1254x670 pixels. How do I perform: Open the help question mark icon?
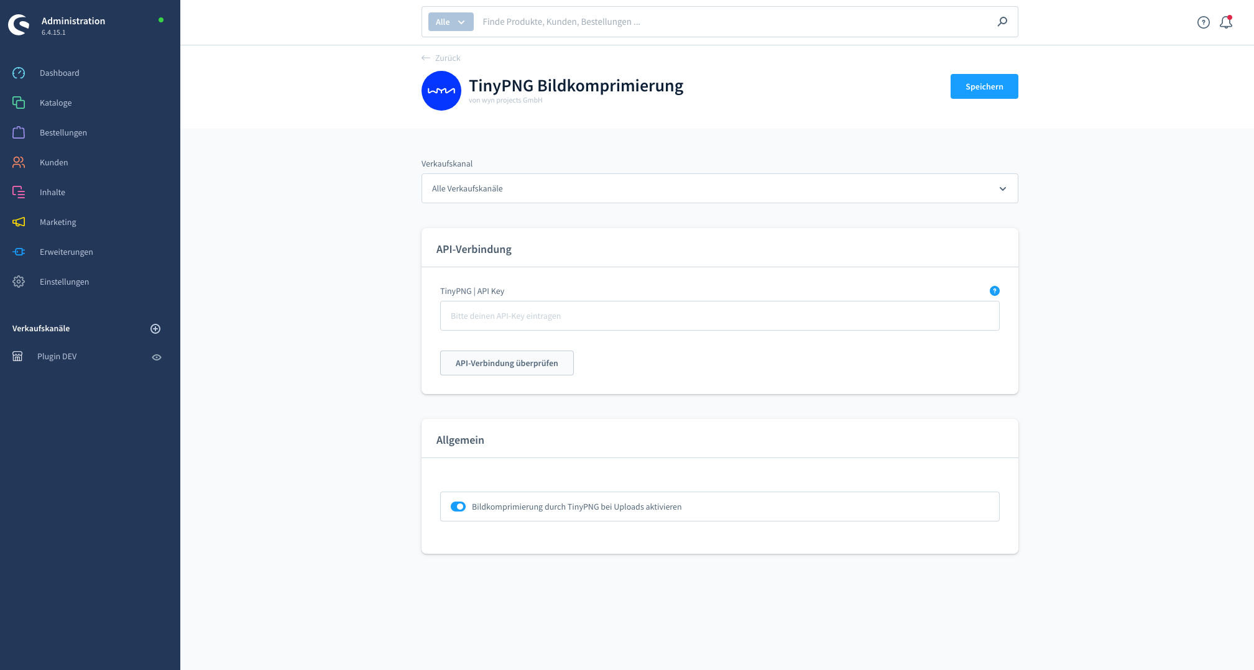[x=1204, y=22]
